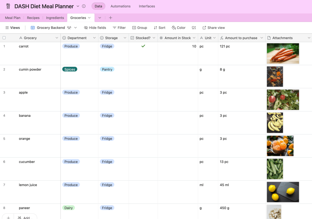The image size is (312, 219).
Task: Open the carrot attachment thumbnail
Action: [283, 54]
